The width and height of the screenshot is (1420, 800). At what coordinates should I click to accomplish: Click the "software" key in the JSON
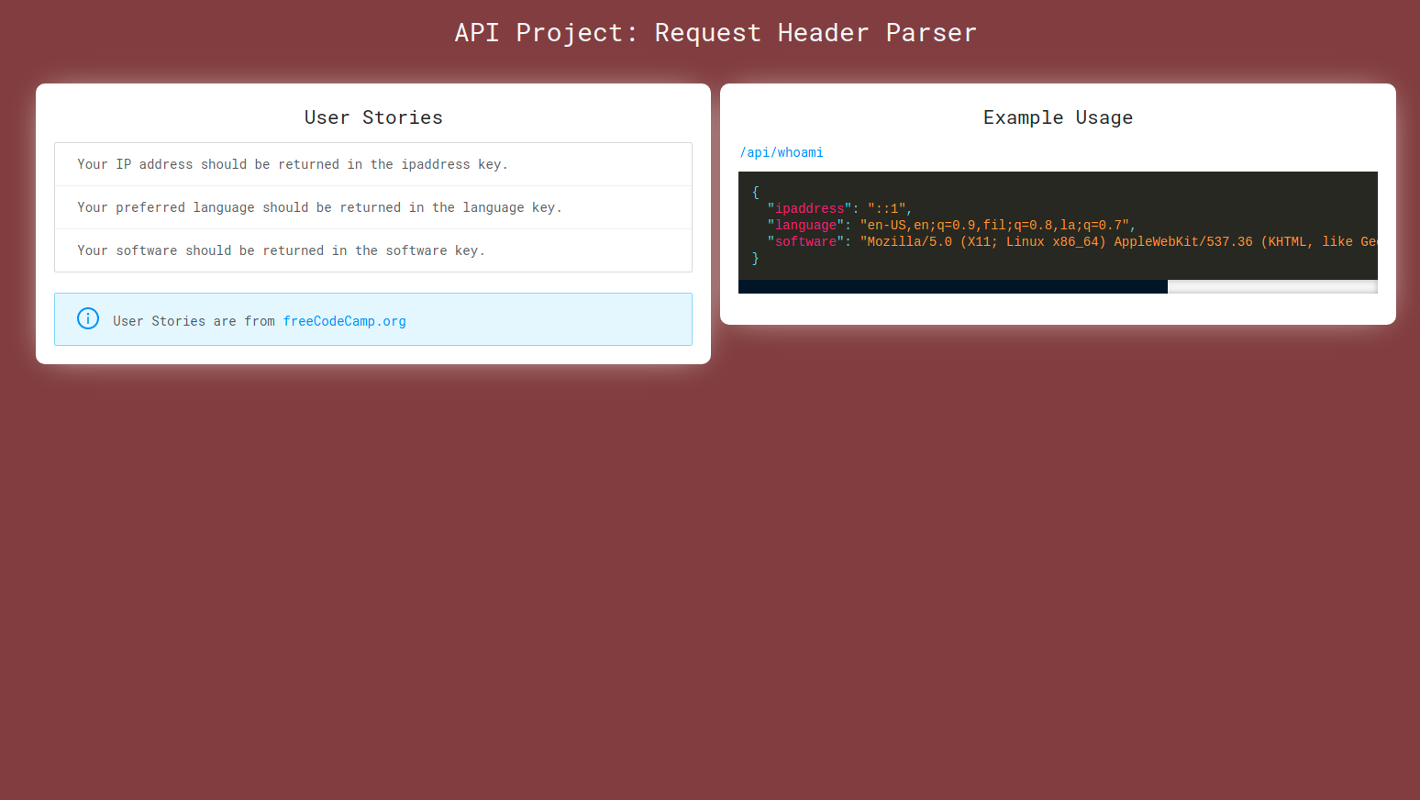pos(805,241)
